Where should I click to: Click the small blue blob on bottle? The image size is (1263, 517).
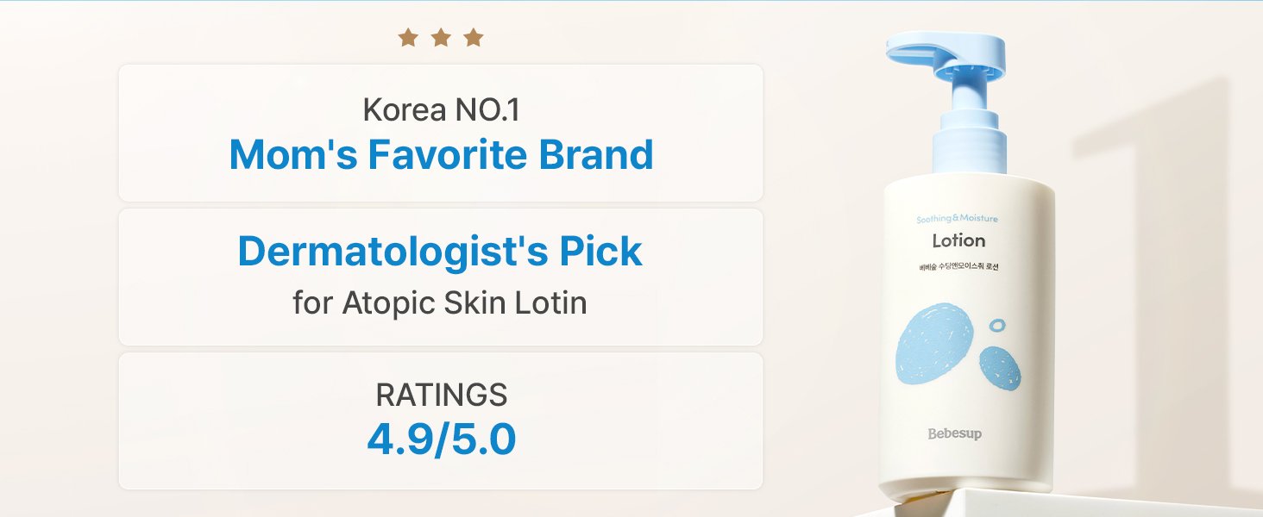click(x=1000, y=366)
